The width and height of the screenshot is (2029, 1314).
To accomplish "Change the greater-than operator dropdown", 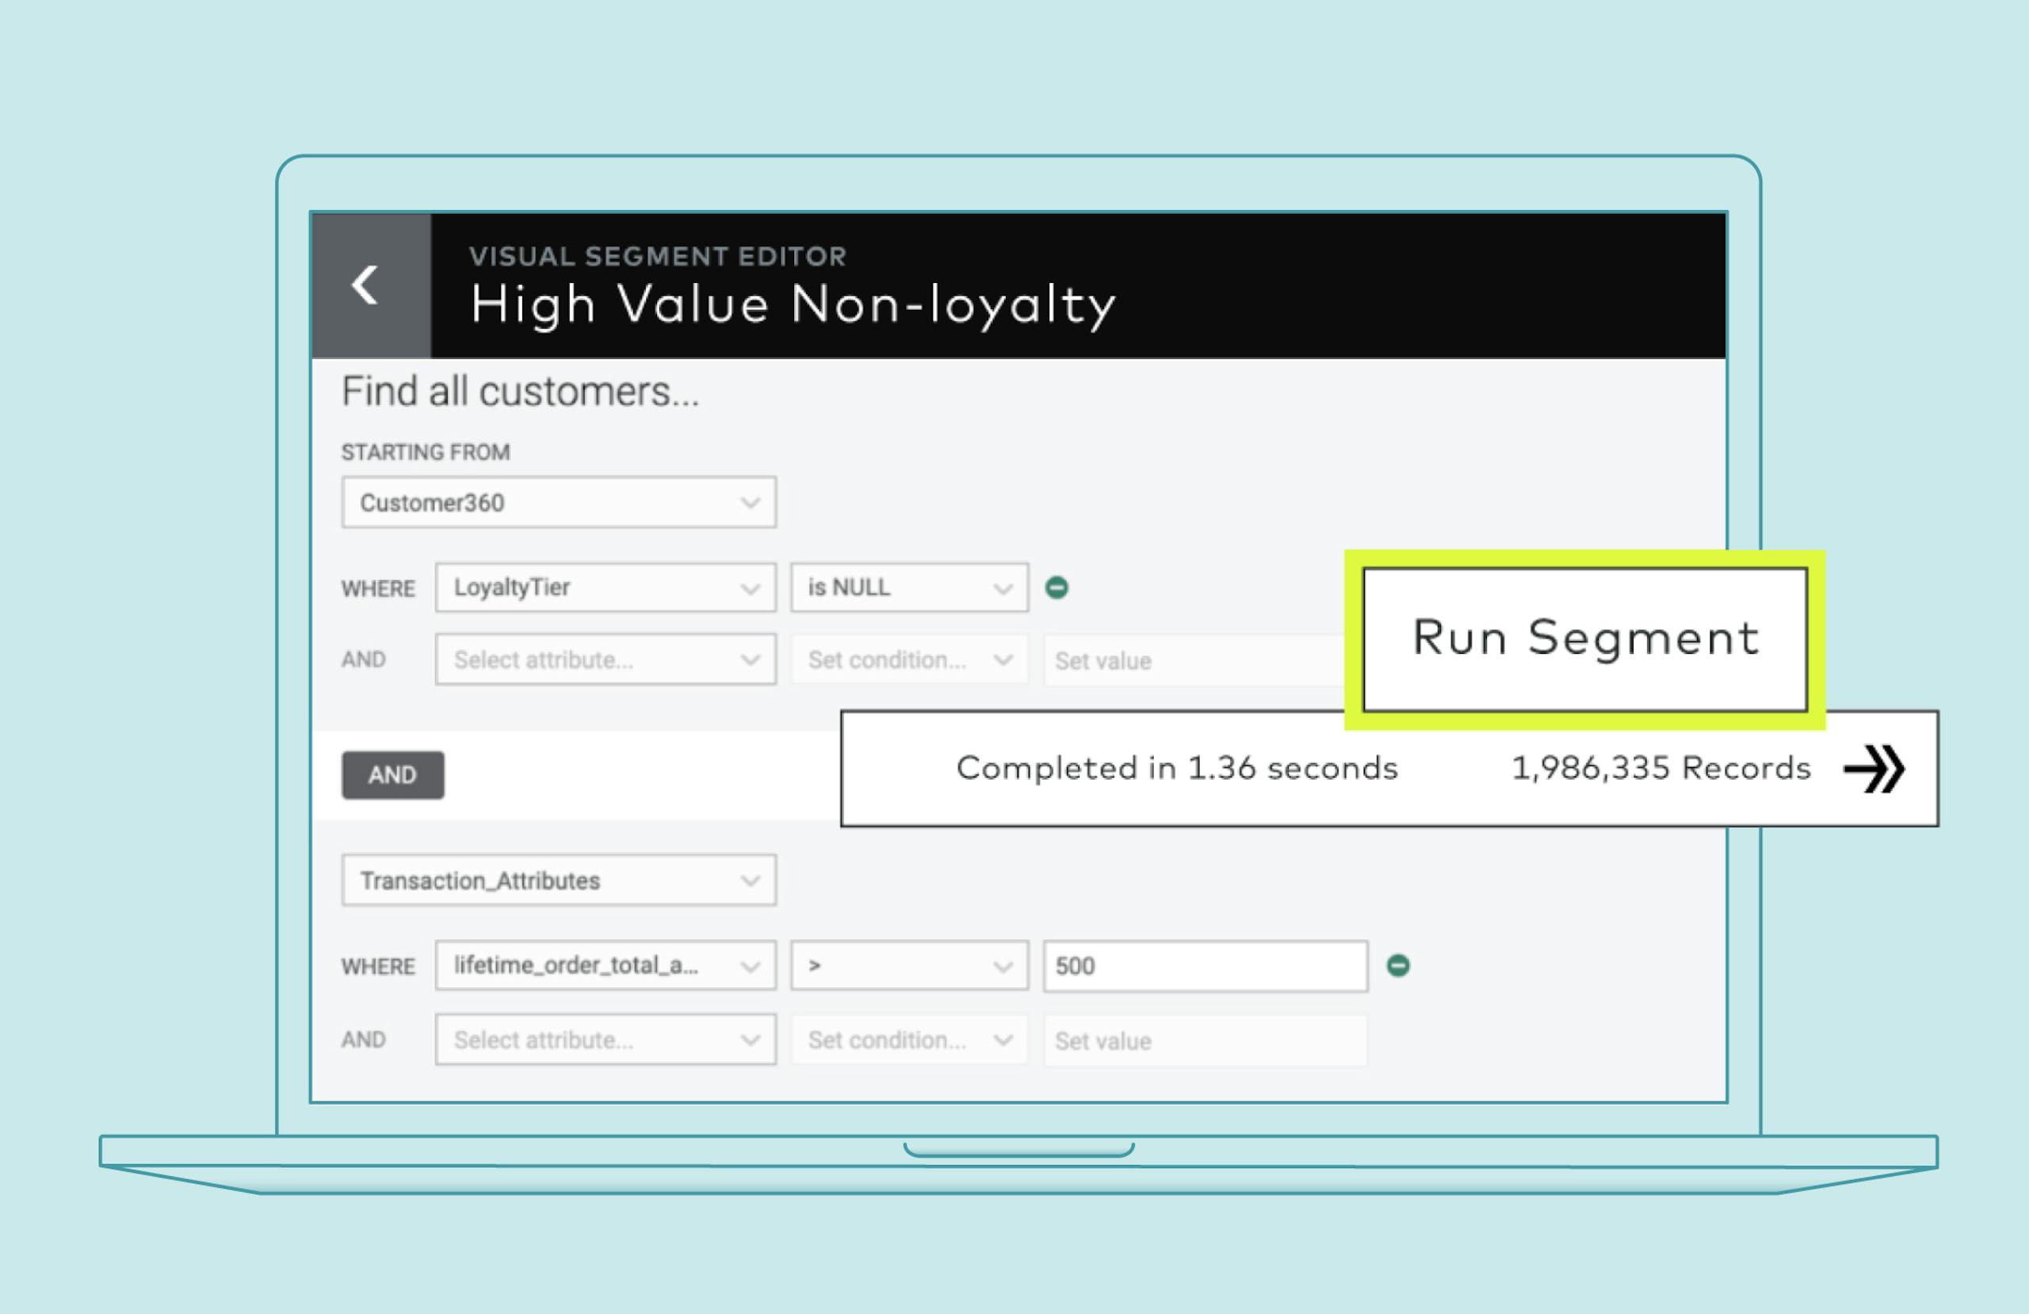I will (x=908, y=965).
